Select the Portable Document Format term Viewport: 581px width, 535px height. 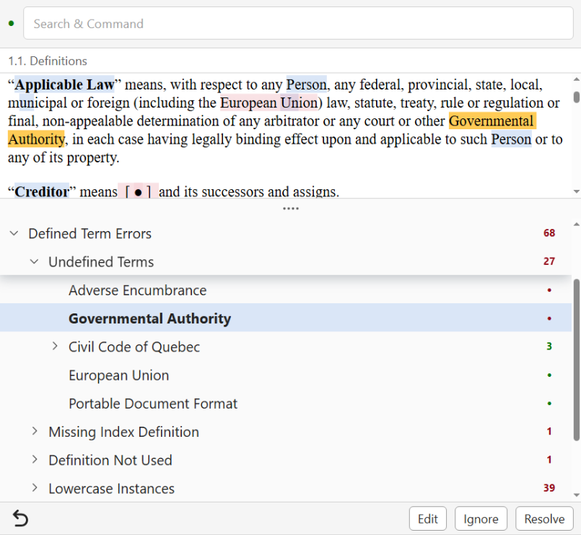coord(286,404)
